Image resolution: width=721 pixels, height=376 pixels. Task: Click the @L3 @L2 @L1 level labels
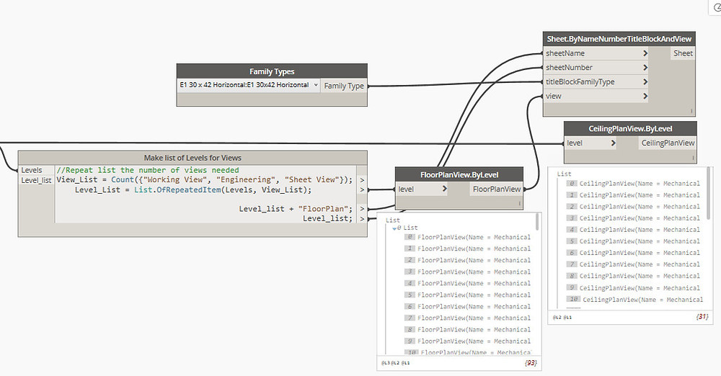point(395,362)
